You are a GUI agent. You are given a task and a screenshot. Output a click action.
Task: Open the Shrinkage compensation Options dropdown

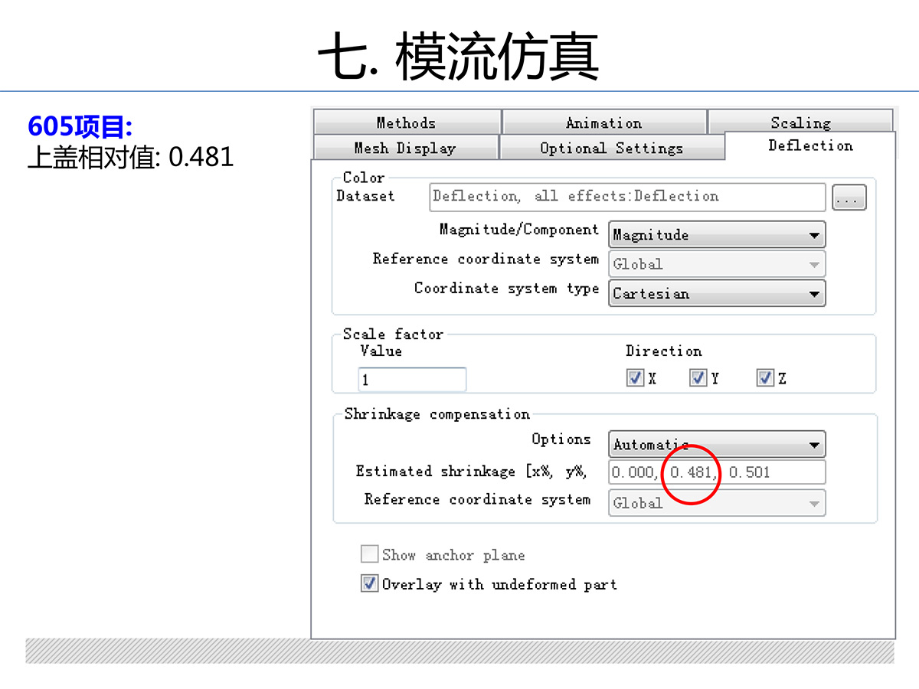tap(717, 444)
